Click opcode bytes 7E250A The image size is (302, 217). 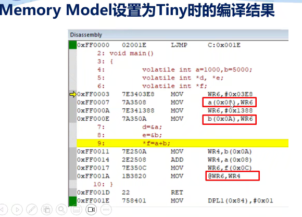click(134, 151)
